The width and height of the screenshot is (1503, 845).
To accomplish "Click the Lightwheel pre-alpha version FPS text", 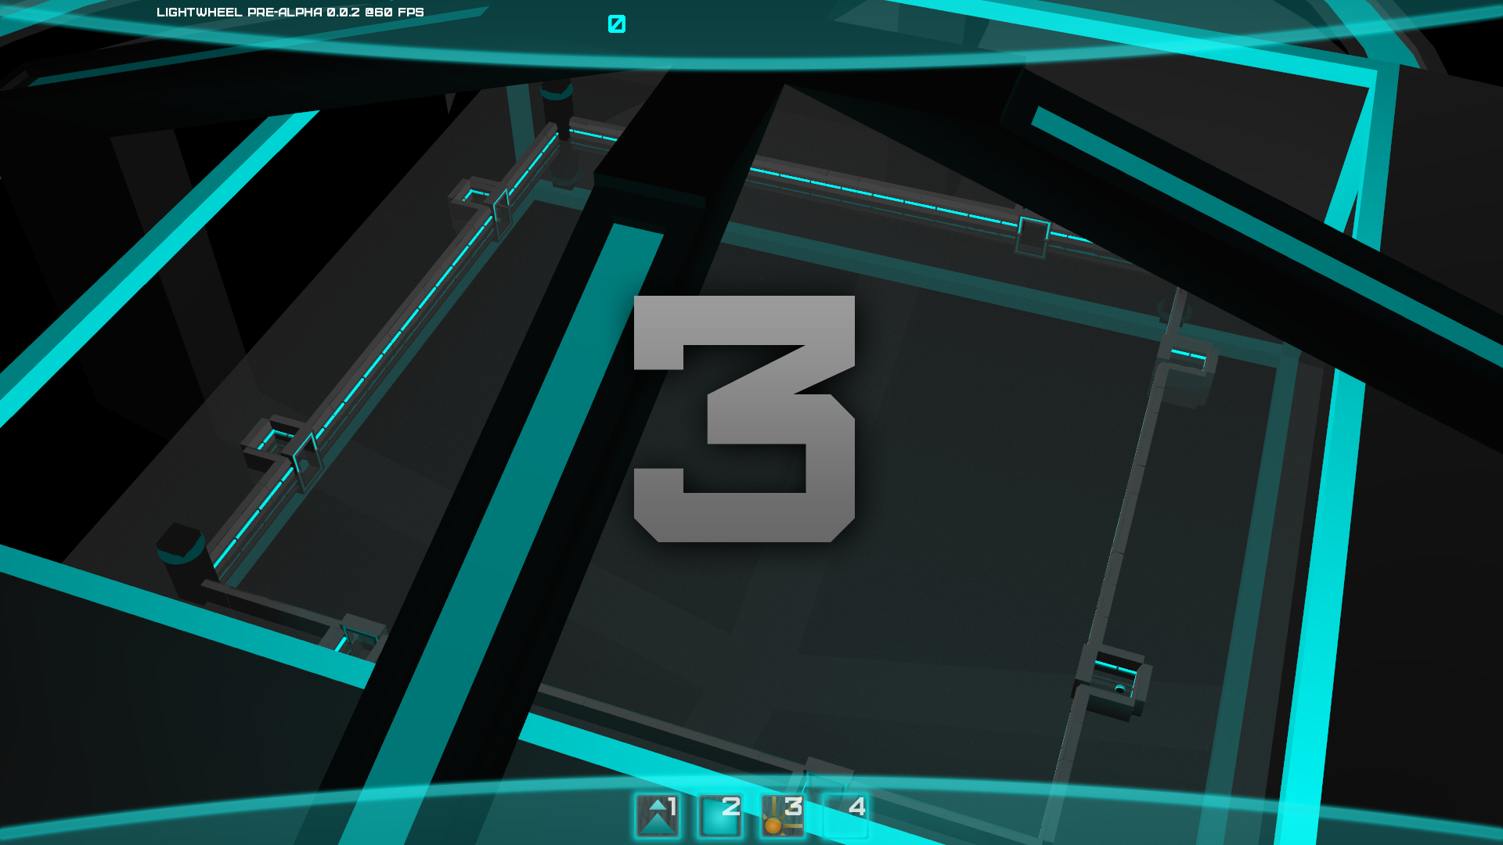I will point(290,13).
